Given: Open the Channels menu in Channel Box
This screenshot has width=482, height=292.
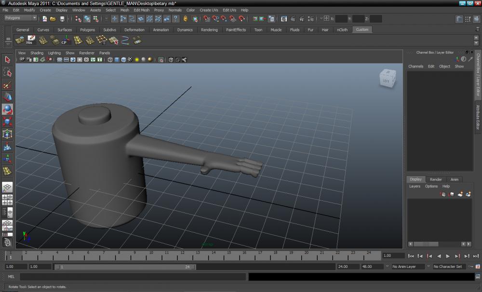Looking at the screenshot, I should pyautogui.click(x=415, y=66).
